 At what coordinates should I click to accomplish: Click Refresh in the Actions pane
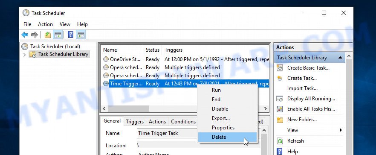[295, 141]
